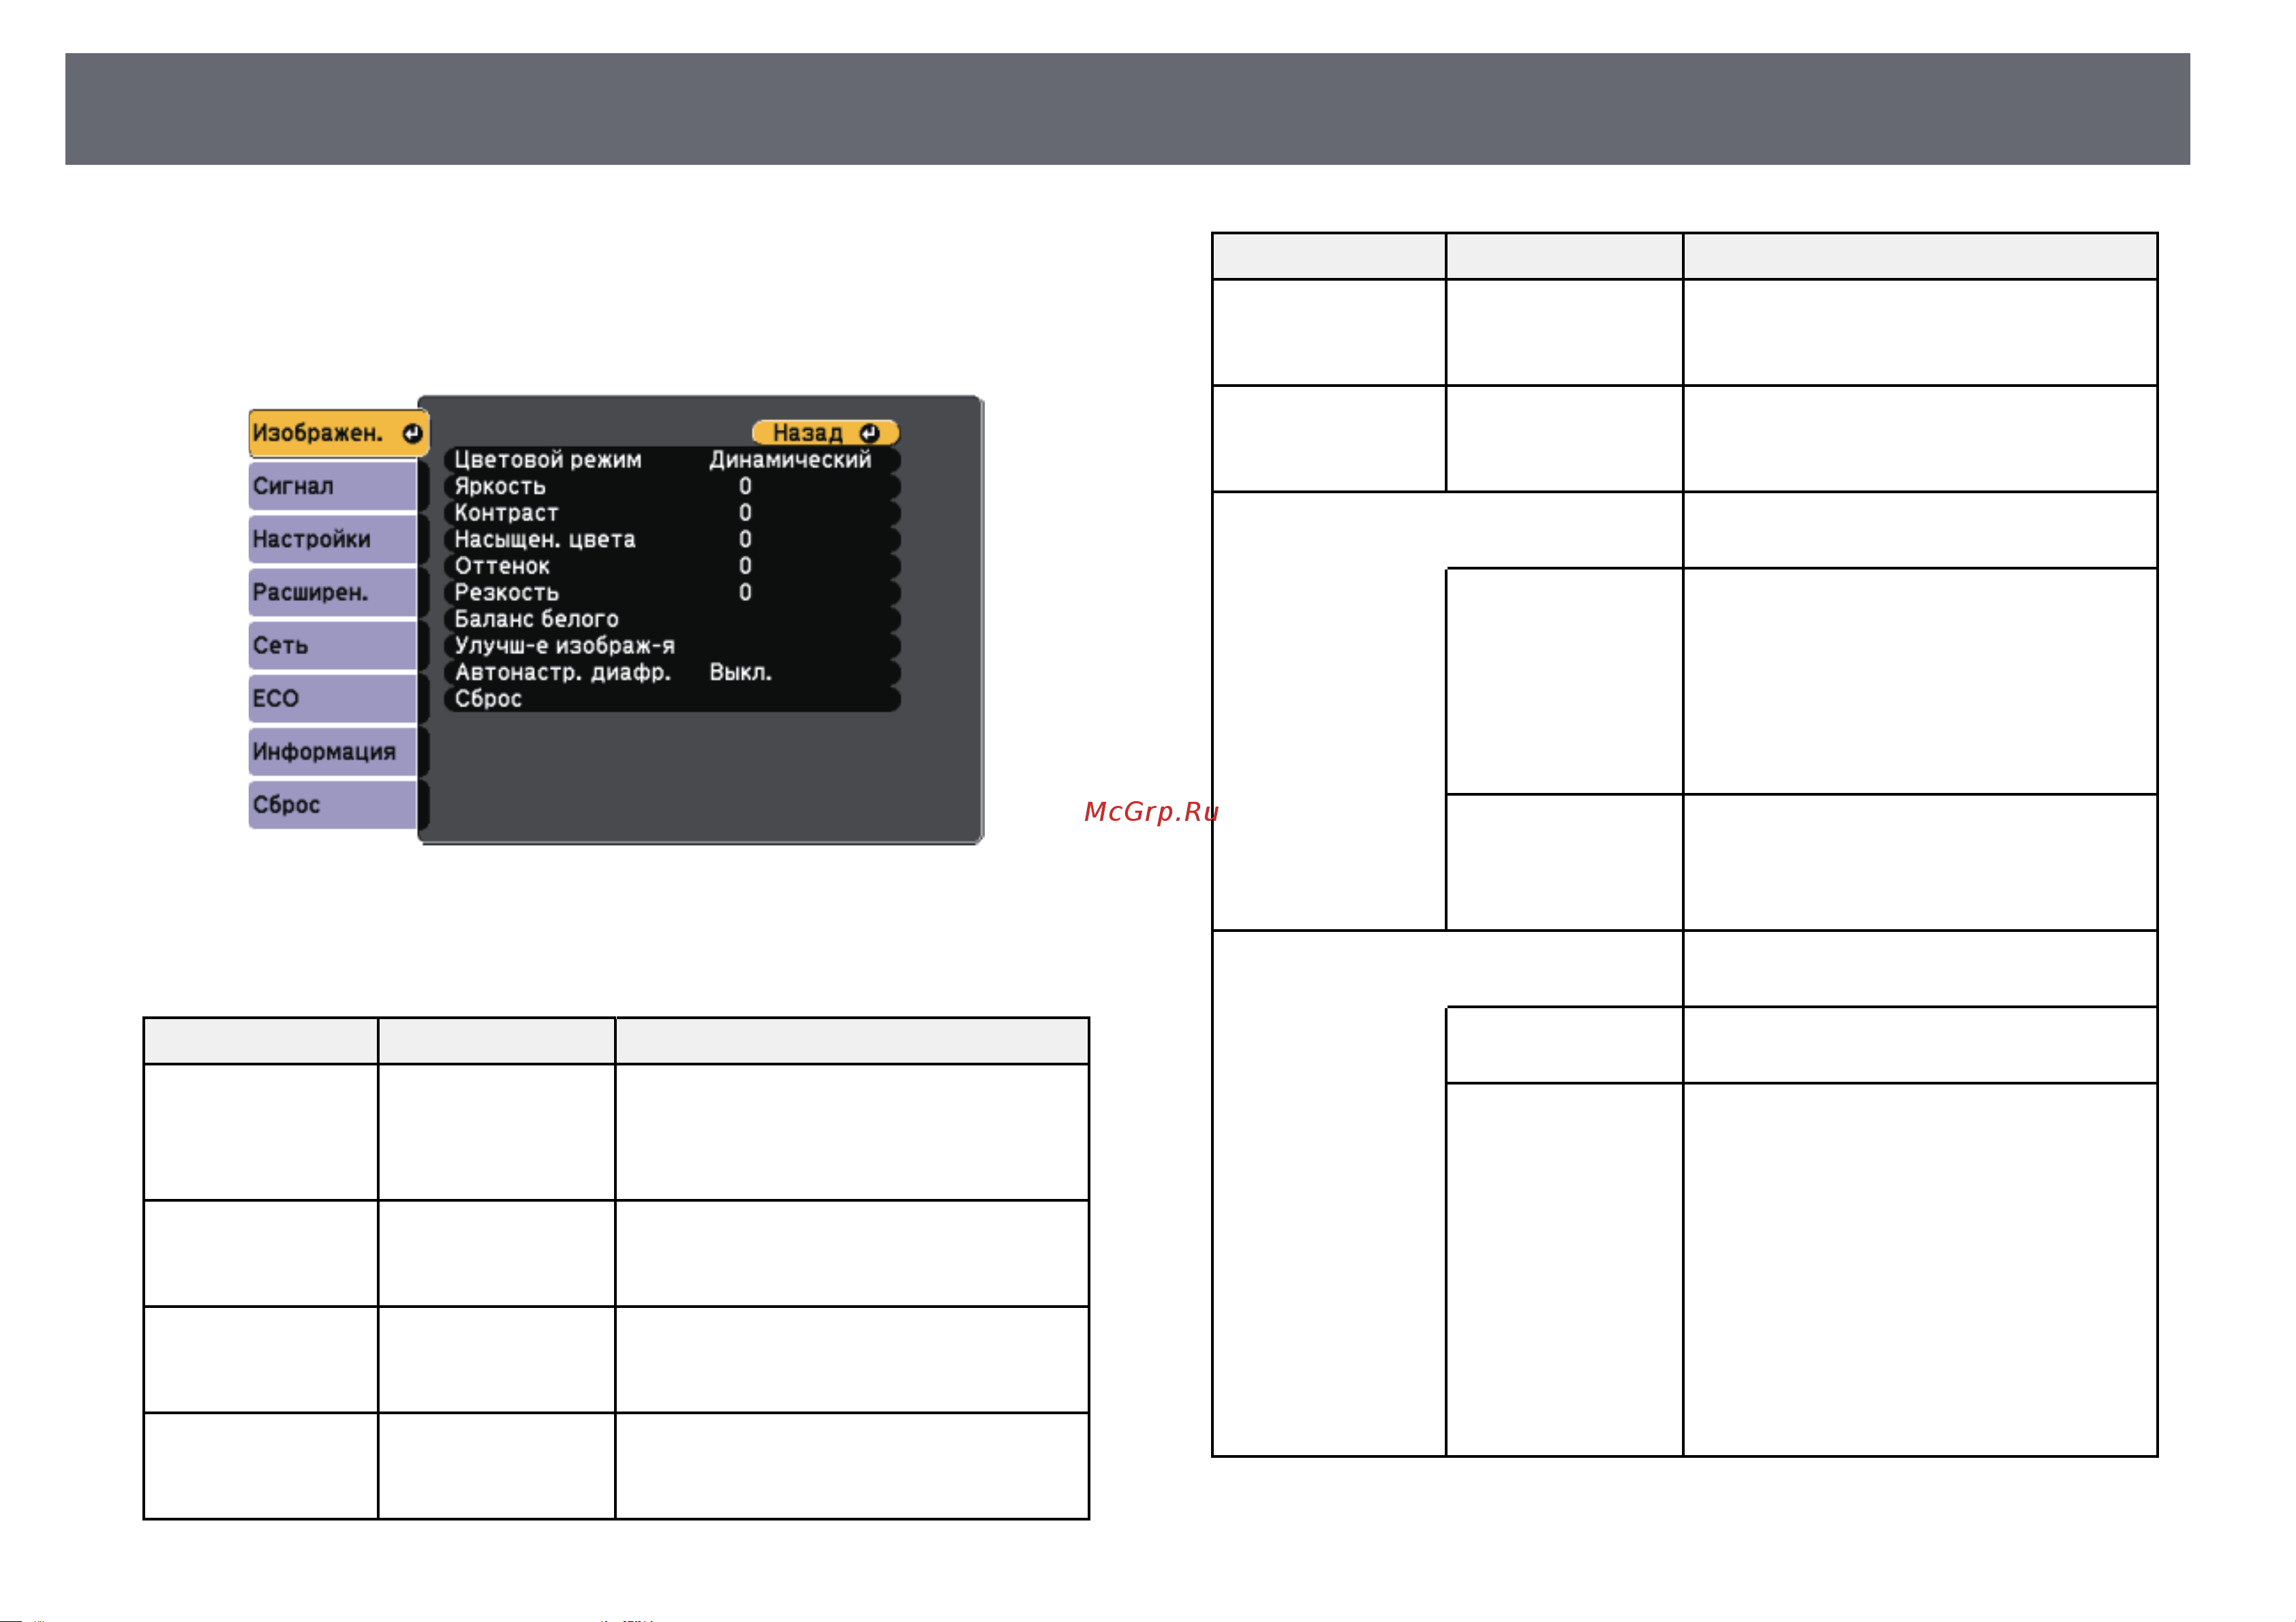
Task: Switch to the Расширен. menu tab
Action: click(x=332, y=593)
